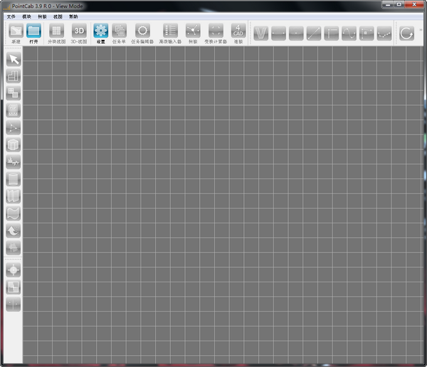This screenshot has height=367, width=427.
Task: Open the 任务单 job list icon
Action: (x=119, y=31)
